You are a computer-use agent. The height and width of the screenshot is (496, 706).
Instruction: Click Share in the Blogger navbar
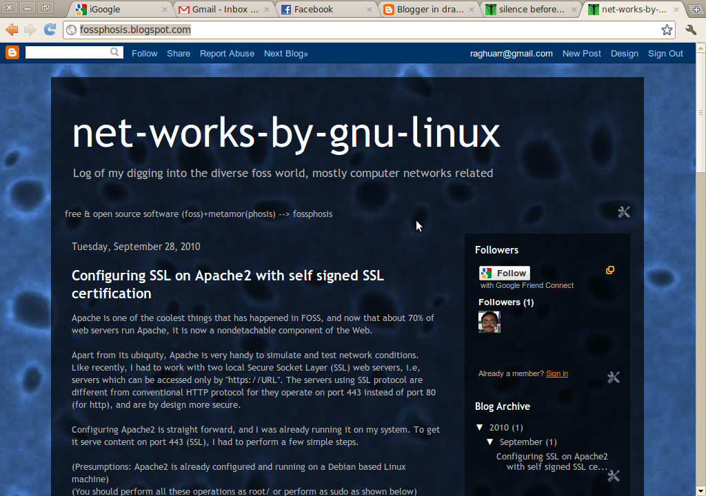[179, 54]
